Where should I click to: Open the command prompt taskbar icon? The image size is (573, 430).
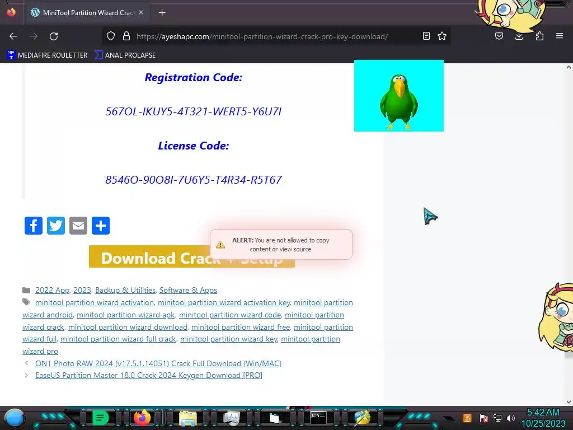point(318,417)
